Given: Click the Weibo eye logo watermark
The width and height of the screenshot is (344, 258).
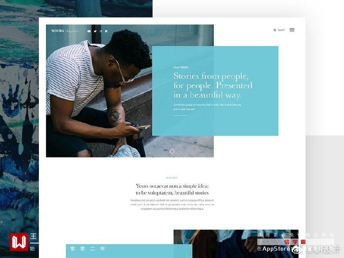Looking at the screenshot, I should pyautogui.click(x=298, y=249).
